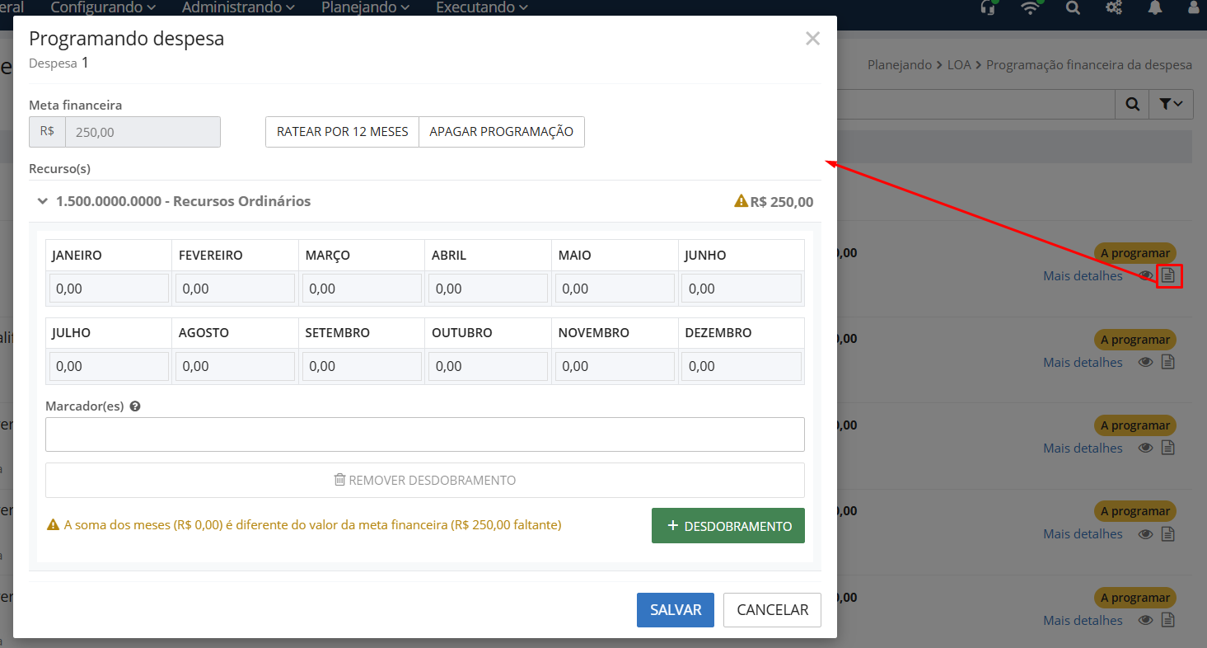Open the document icon in last A programar row
This screenshot has width=1207, height=648.
(x=1168, y=620)
